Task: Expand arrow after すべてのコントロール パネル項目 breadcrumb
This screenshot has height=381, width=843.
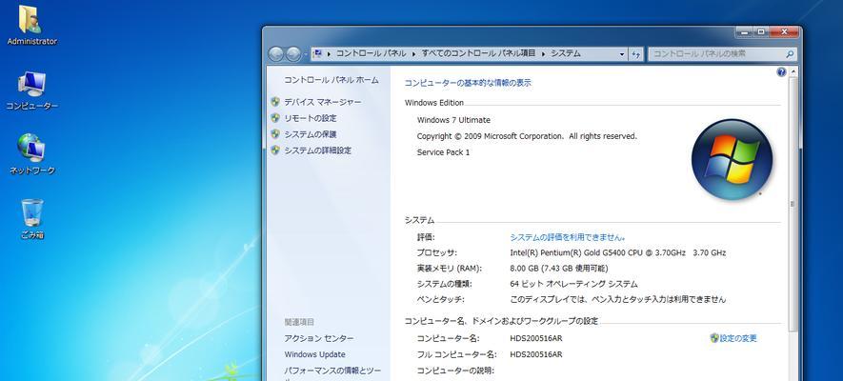Action: pyautogui.click(x=543, y=53)
